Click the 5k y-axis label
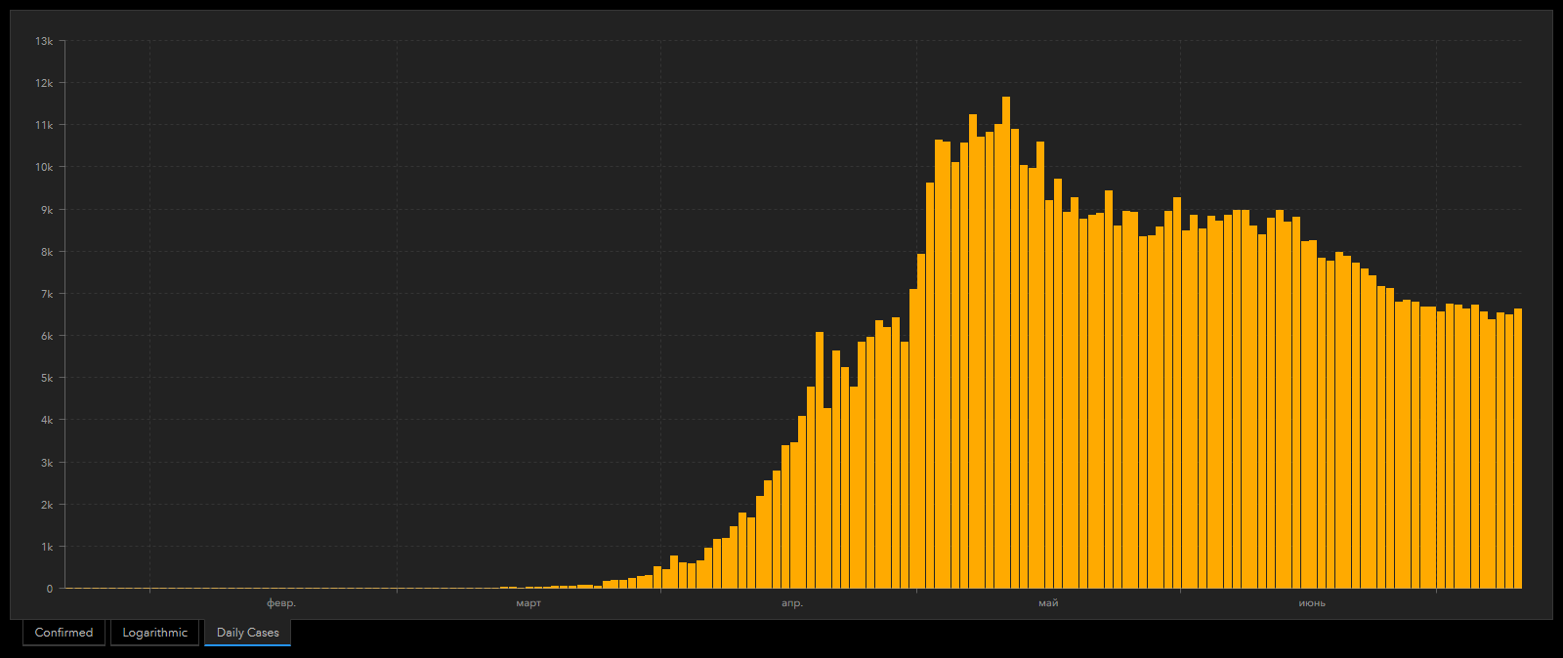This screenshot has width=1563, height=658. (46, 378)
